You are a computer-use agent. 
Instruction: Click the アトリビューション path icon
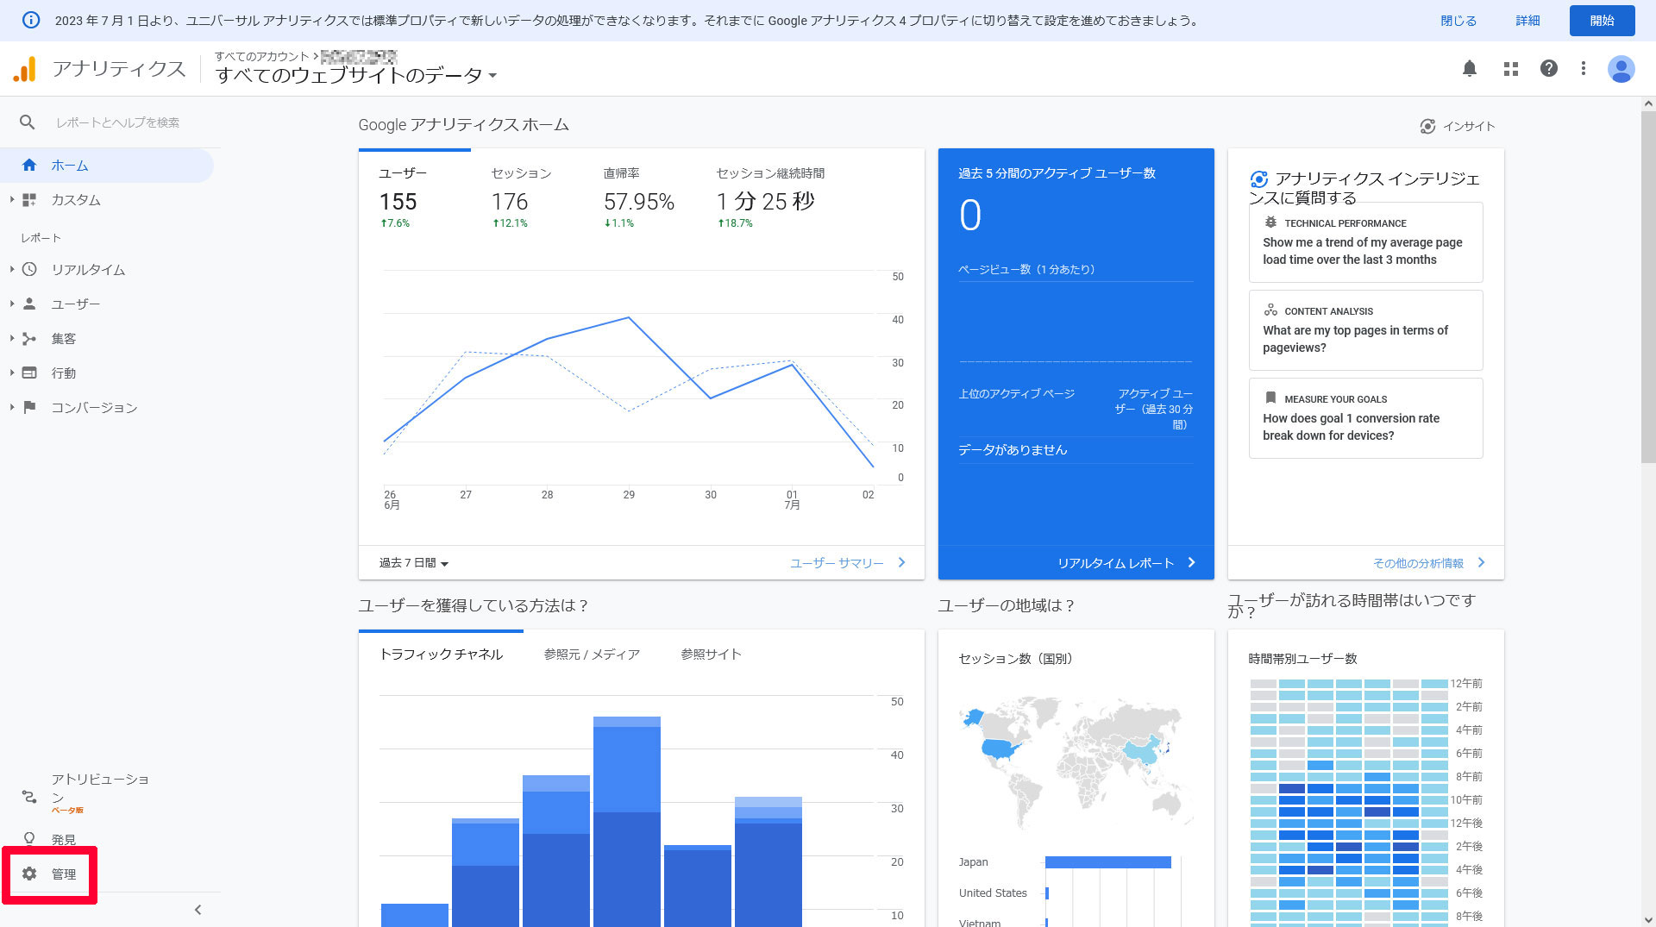coord(29,797)
